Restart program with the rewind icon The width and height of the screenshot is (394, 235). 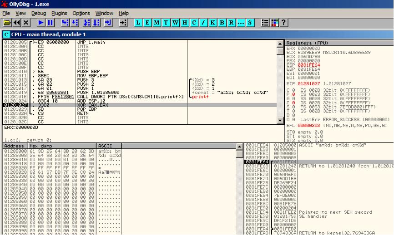[17, 23]
